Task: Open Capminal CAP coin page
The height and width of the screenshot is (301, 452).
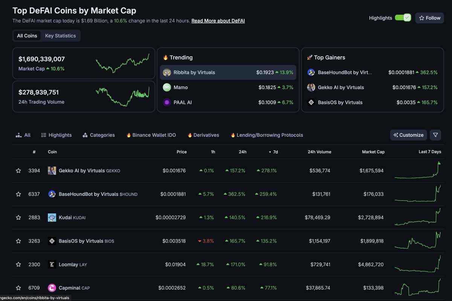Action: pyautogui.click(x=74, y=288)
